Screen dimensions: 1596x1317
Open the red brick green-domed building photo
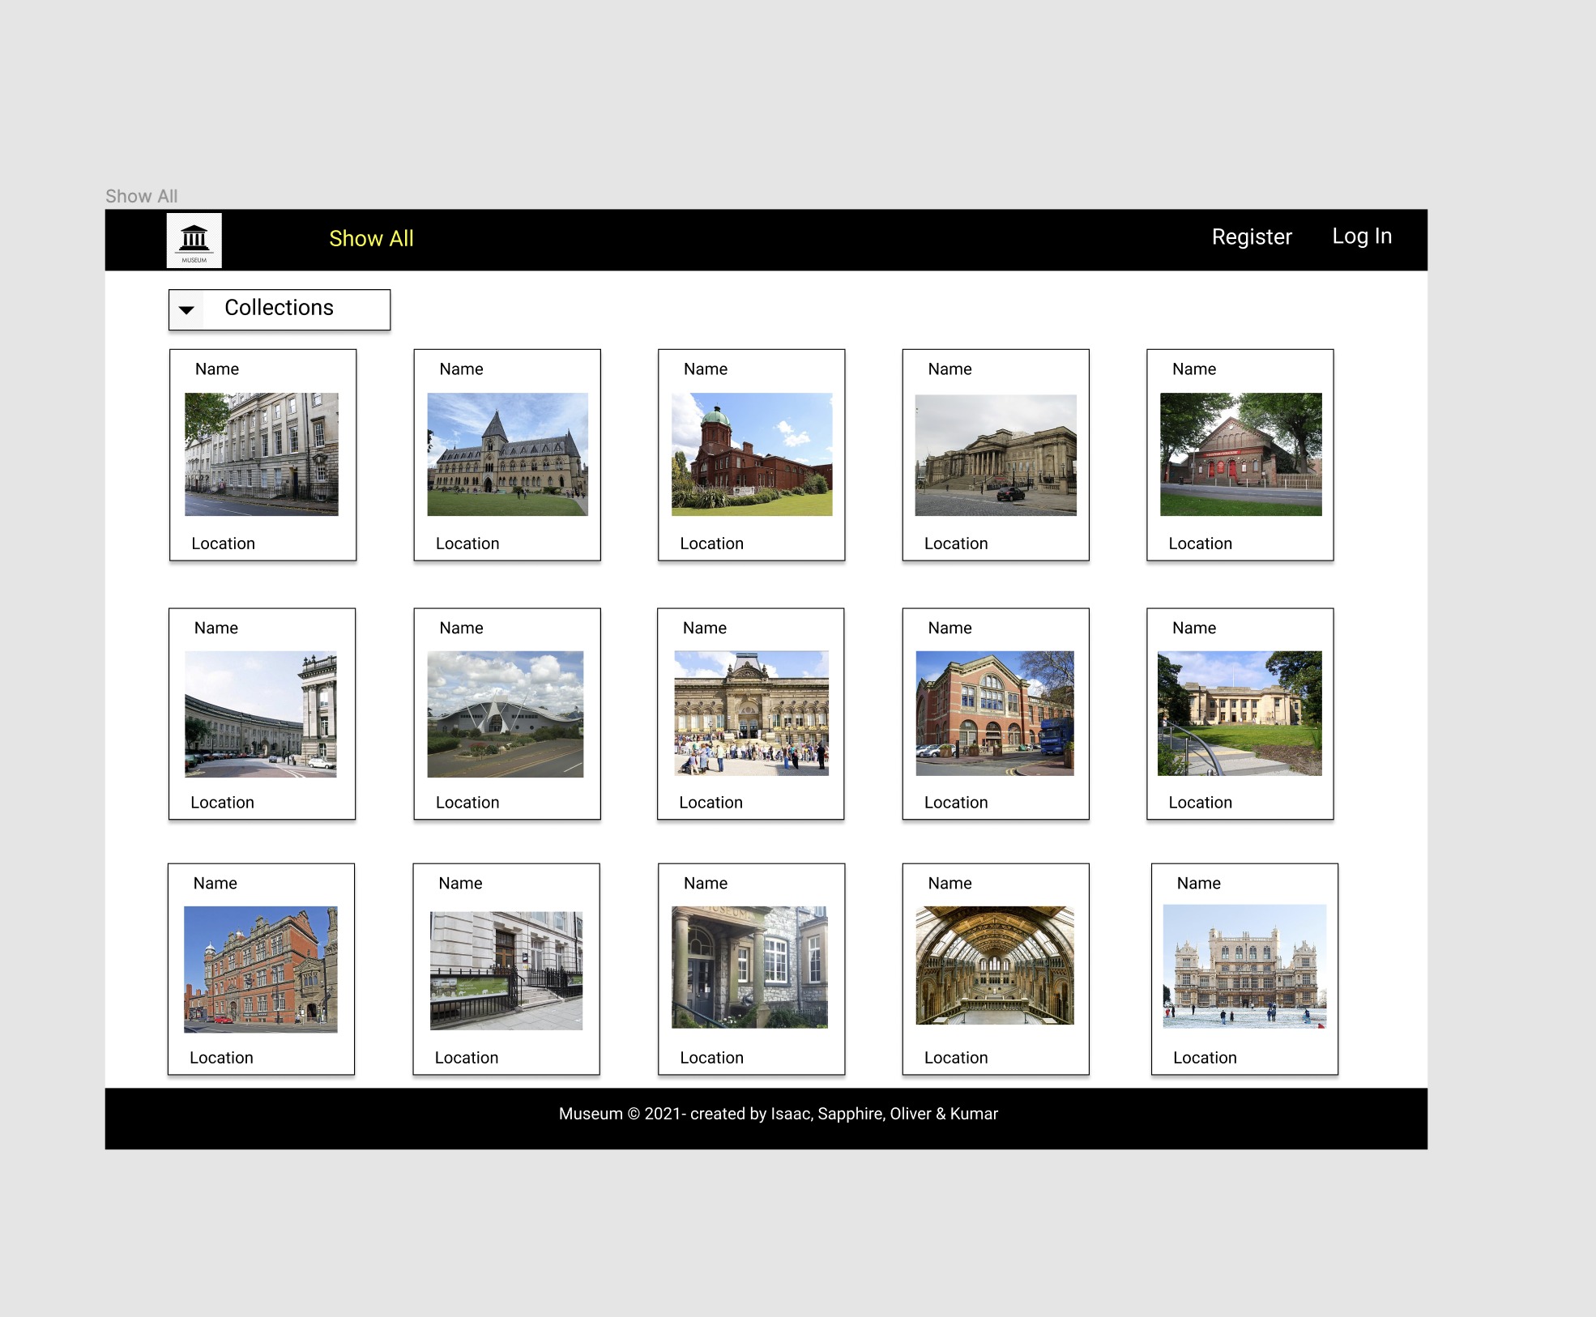click(x=752, y=454)
